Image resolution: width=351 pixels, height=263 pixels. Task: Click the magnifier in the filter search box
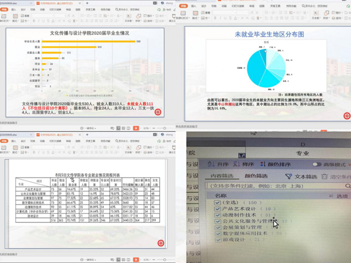point(348,186)
